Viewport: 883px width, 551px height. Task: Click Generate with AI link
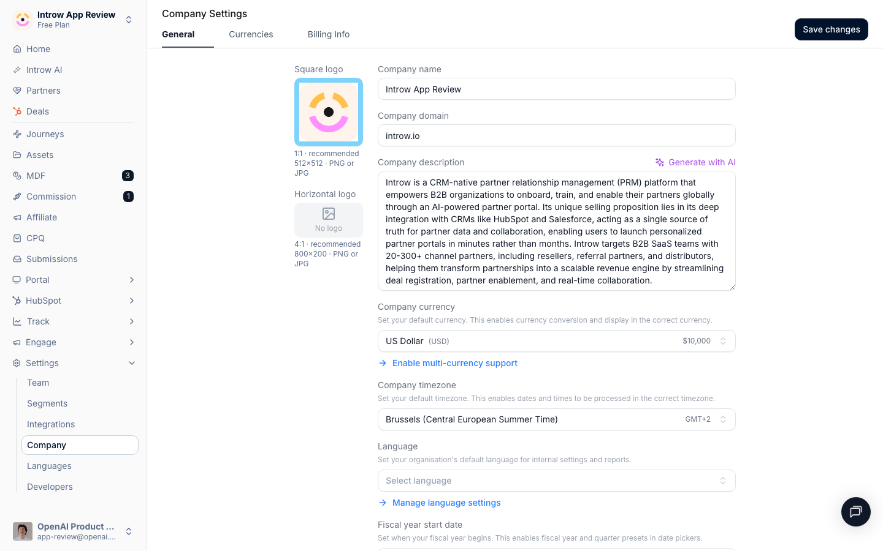(x=695, y=162)
